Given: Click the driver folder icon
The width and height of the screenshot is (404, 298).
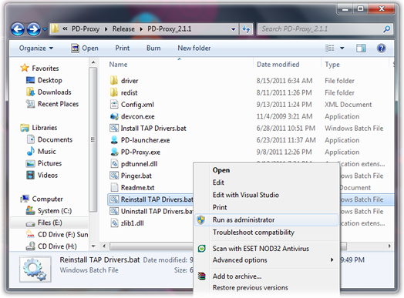Looking at the screenshot, I should tap(114, 81).
